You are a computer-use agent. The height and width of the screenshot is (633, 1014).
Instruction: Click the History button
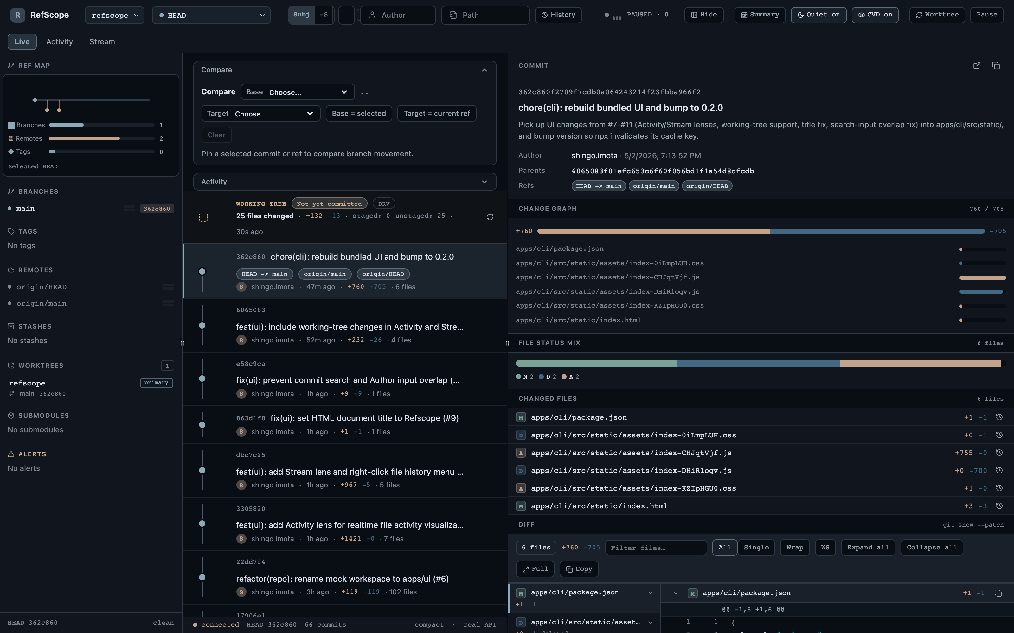(558, 15)
